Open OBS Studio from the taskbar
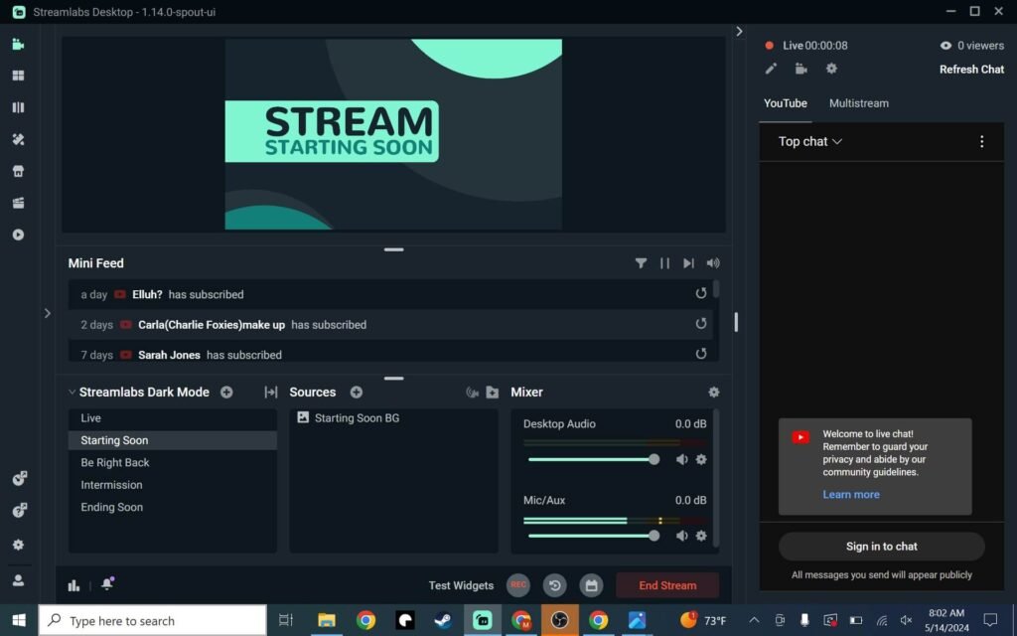Image resolution: width=1017 pixels, height=636 pixels. click(x=560, y=620)
